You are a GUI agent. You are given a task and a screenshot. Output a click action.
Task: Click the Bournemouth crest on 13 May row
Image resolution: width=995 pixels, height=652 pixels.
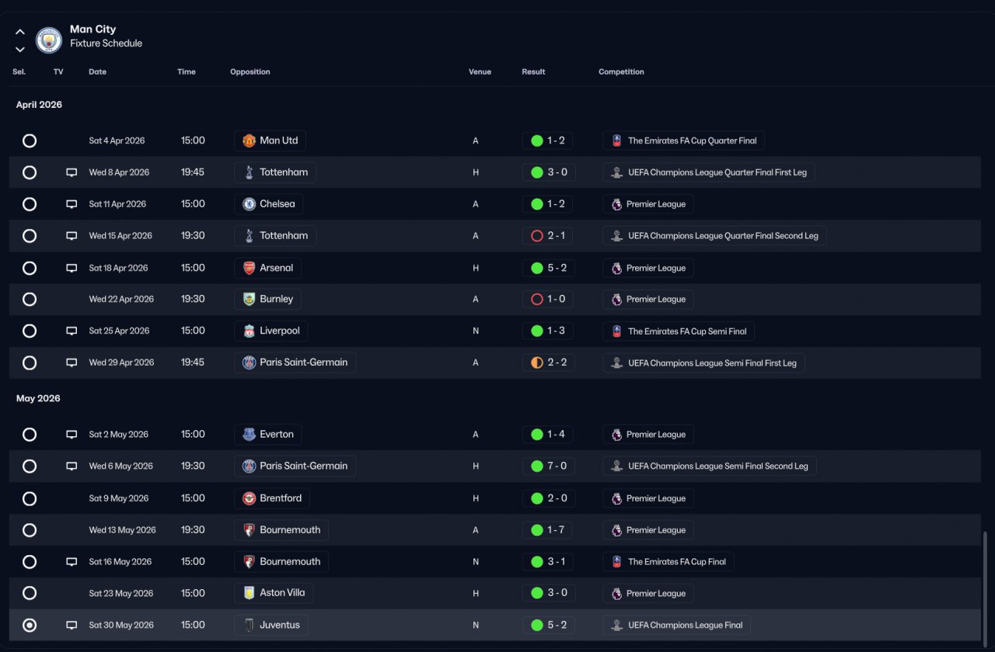pyautogui.click(x=249, y=530)
